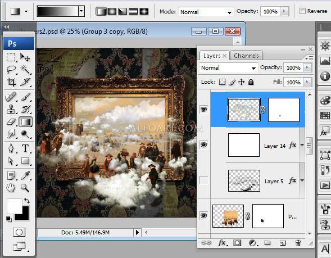Open the Layers panel options menu

pyautogui.click(x=309, y=58)
